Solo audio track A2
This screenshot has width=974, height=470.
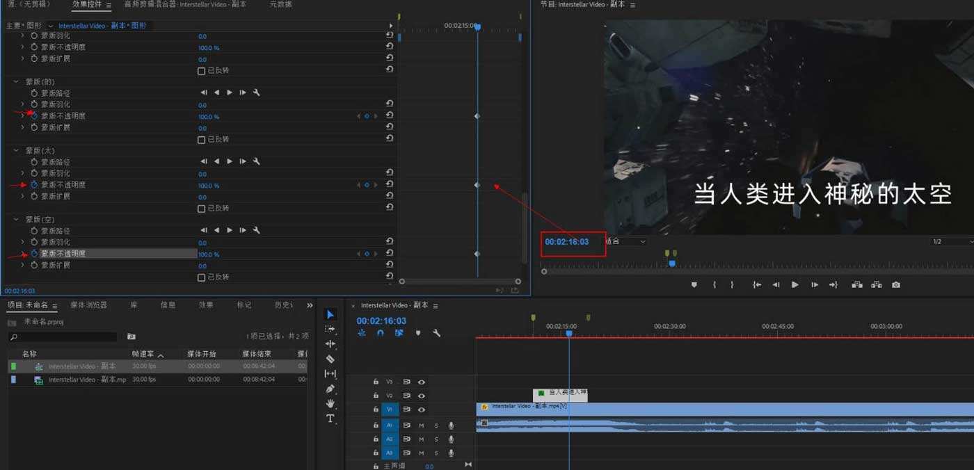(x=436, y=439)
